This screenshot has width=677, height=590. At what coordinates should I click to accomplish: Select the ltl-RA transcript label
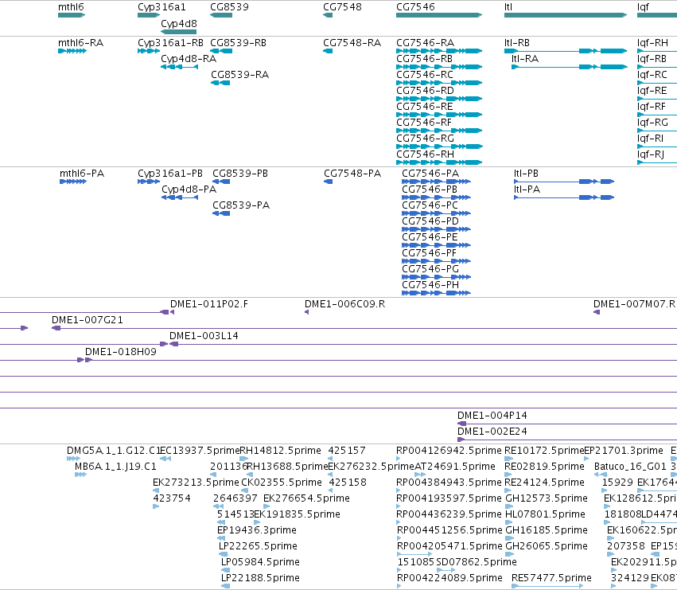tap(525, 59)
